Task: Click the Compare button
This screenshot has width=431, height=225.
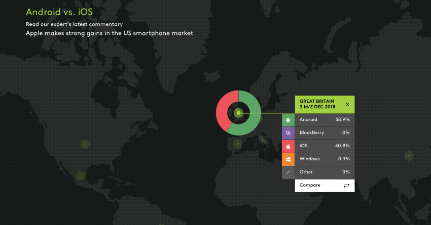Action: coord(325,186)
